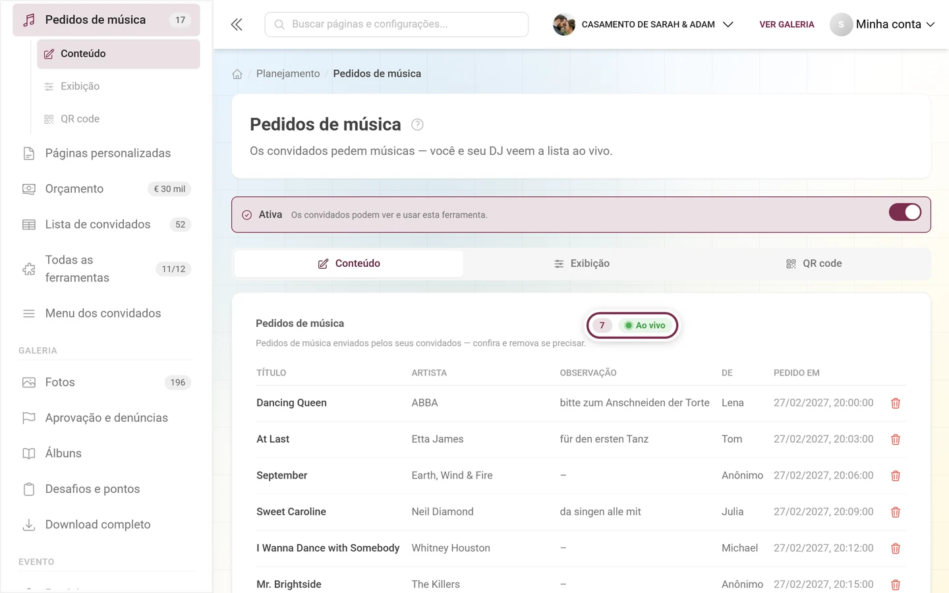The height and width of the screenshot is (593, 949).
Task: Remove the I Wanna Dance with Somebody request
Action: pyautogui.click(x=896, y=548)
